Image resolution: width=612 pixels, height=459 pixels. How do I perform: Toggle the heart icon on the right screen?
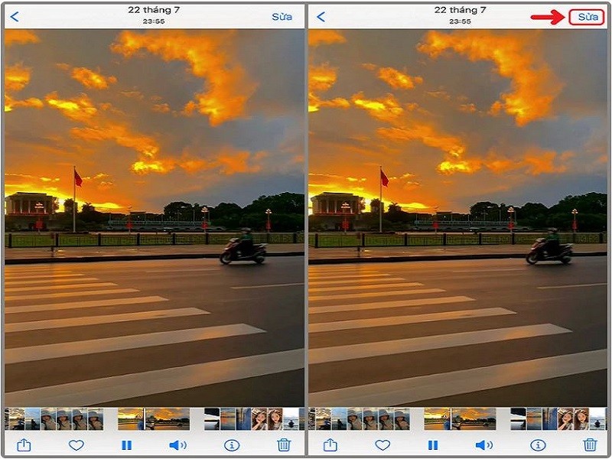[x=381, y=444]
